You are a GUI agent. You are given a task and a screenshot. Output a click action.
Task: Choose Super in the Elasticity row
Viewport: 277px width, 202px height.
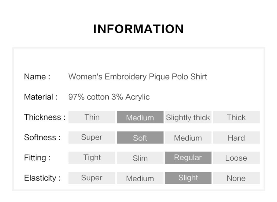pos(92,178)
